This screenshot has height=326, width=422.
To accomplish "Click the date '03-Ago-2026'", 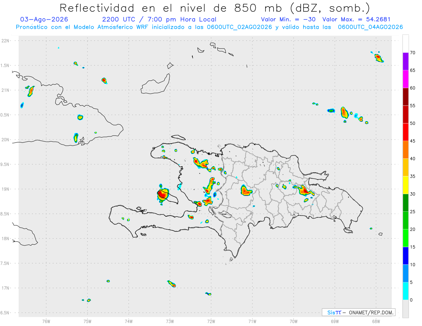I will point(44,19).
